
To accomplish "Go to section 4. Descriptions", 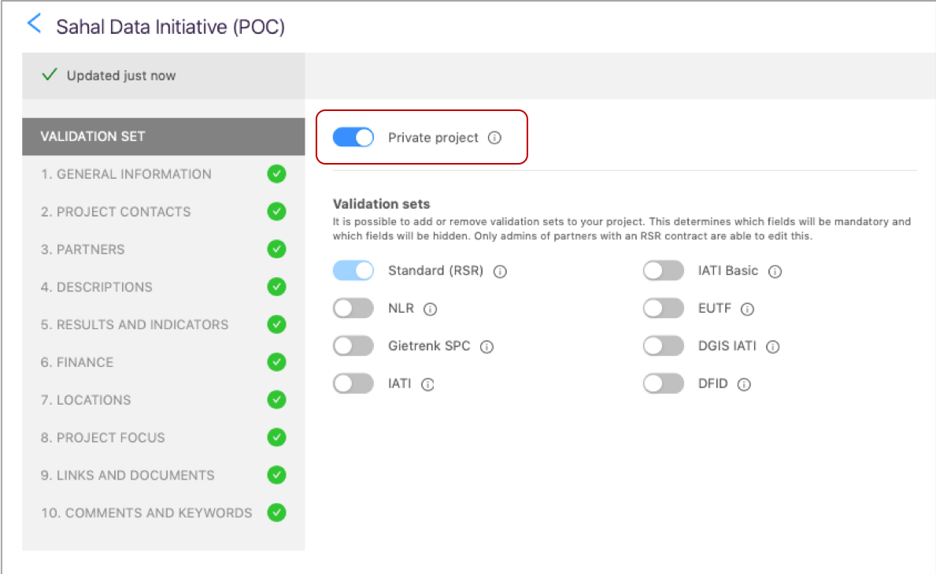I will 164,287.
